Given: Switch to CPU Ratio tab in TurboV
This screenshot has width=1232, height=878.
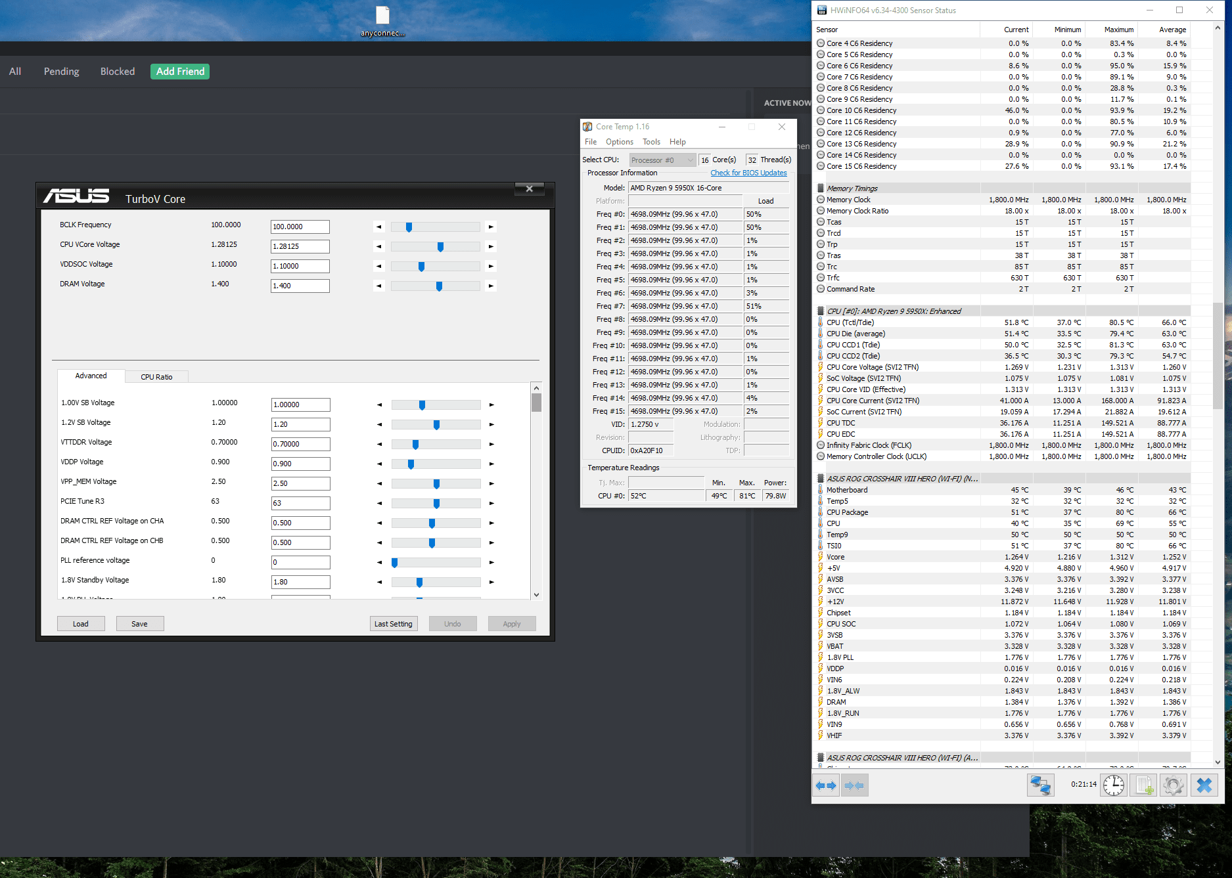Looking at the screenshot, I should point(156,377).
